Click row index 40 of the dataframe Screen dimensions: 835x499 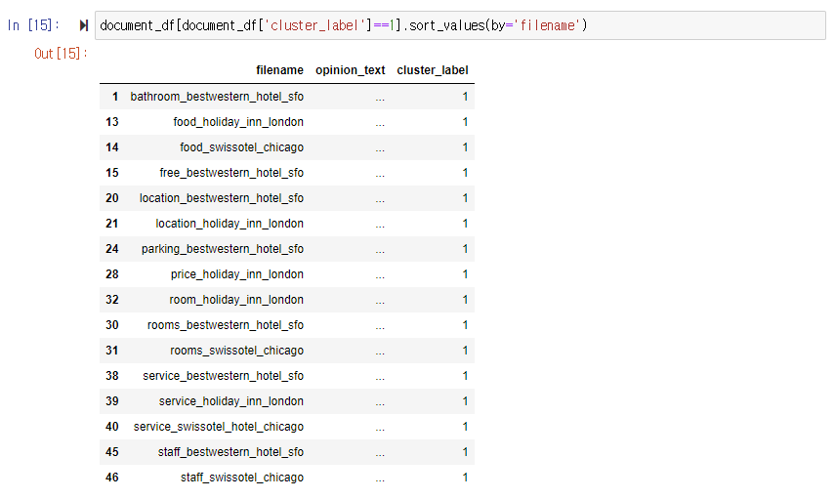click(112, 427)
